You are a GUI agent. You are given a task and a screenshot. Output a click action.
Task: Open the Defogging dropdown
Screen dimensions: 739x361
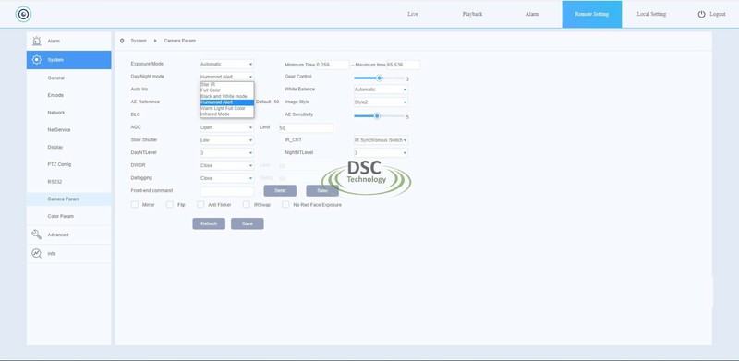coord(226,178)
